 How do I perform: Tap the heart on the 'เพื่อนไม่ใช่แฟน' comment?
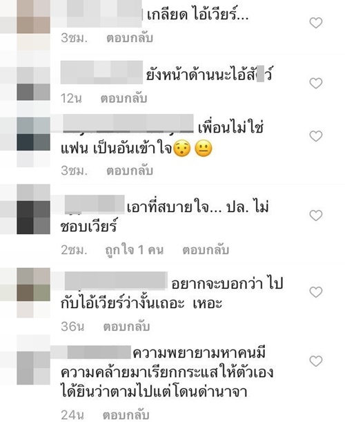(316, 136)
